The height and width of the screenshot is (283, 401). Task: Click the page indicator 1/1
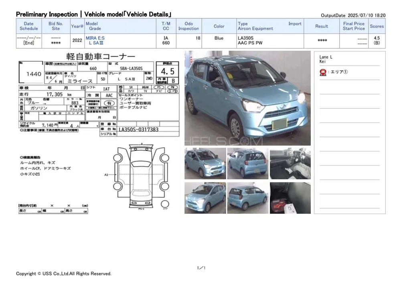201,268
